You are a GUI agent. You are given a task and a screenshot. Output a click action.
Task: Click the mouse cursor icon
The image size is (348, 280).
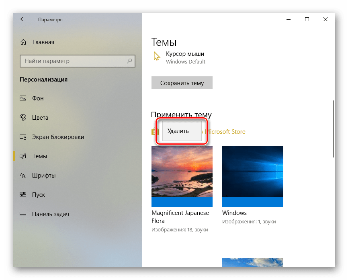[157, 57]
